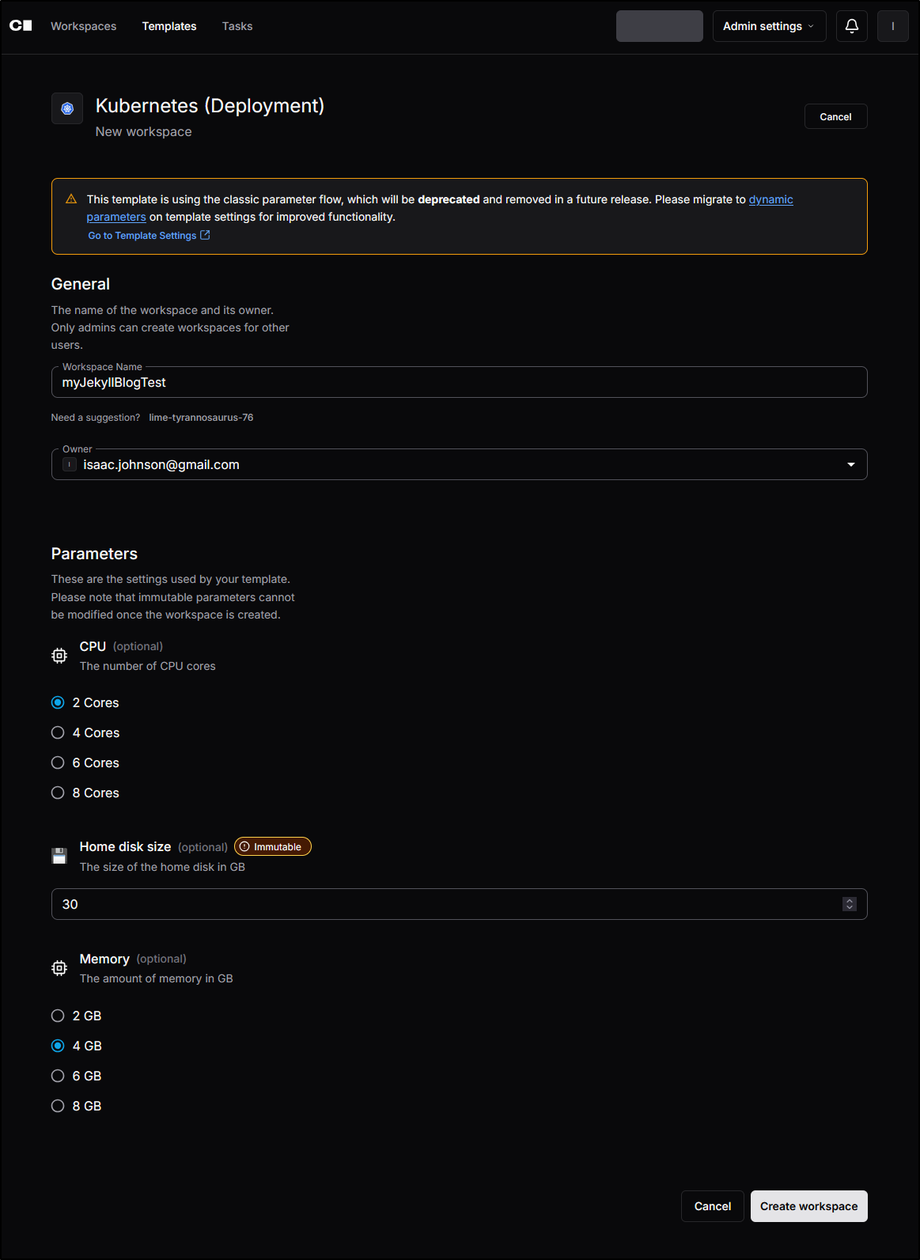Switch to the Workspaces tab

pyautogui.click(x=83, y=25)
